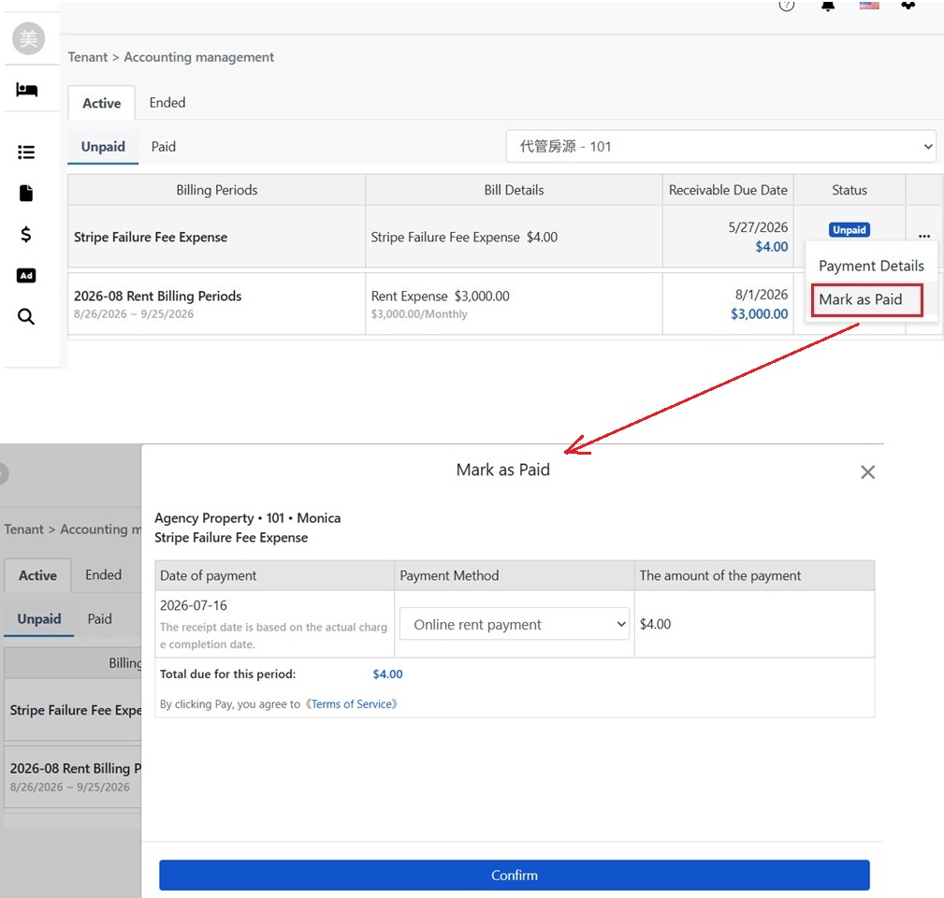This screenshot has height=898, width=944.
Task: Click the Unpaid status badge
Action: point(849,230)
